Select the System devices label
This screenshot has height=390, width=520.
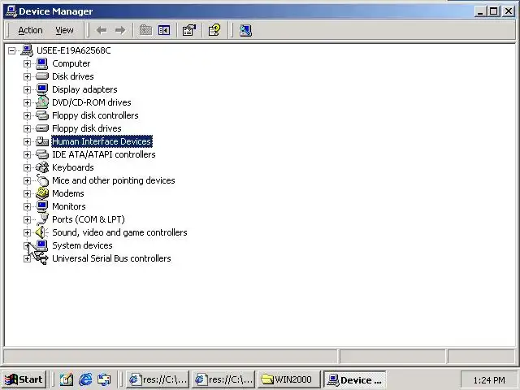pos(83,245)
